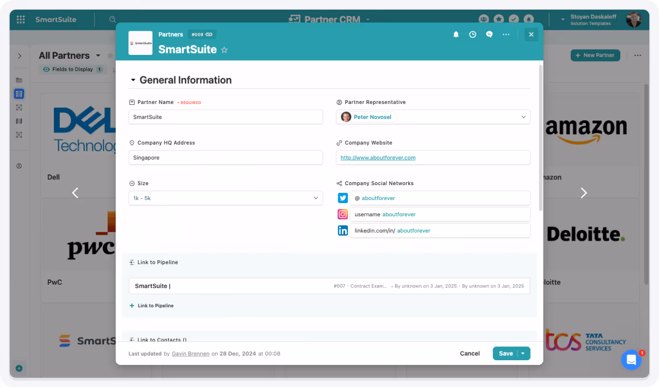Open the Save button dropdown arrow
This screenshot has width=659, height=387.
pos(523,353)
